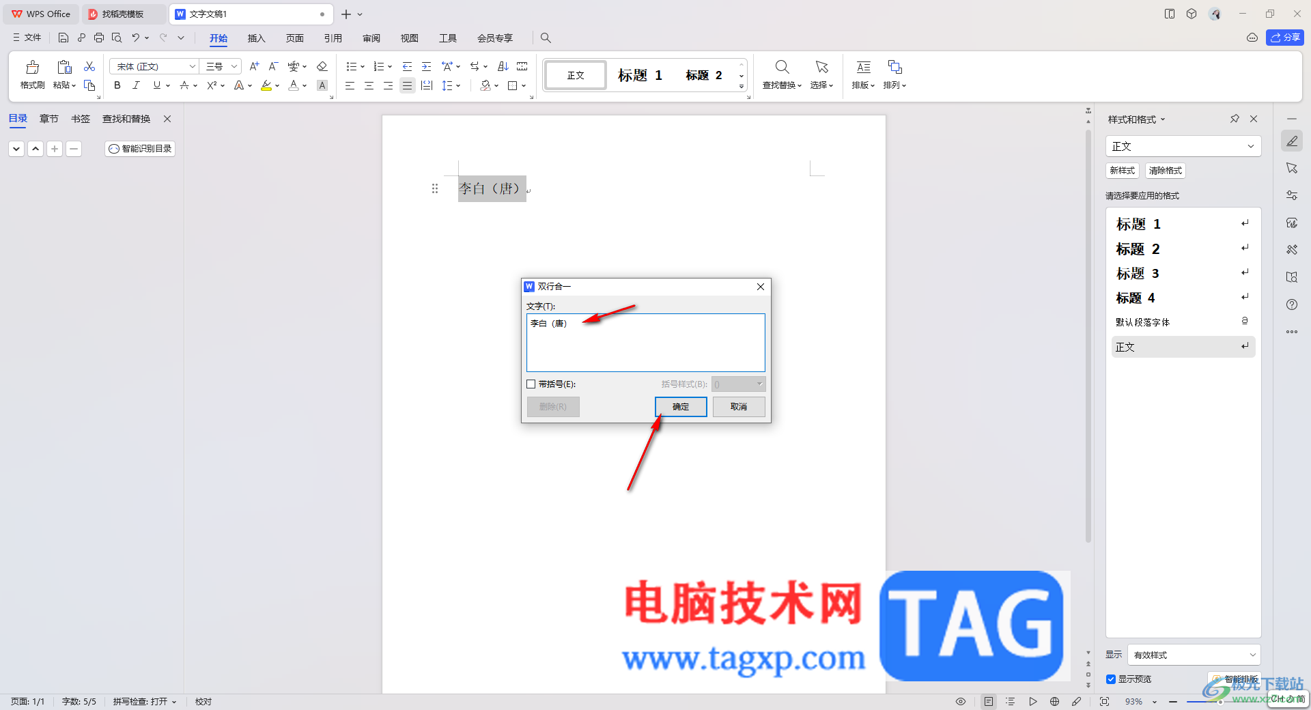Open the File menu
This screenshot has width=1311, height=710.
pos(27,38)
